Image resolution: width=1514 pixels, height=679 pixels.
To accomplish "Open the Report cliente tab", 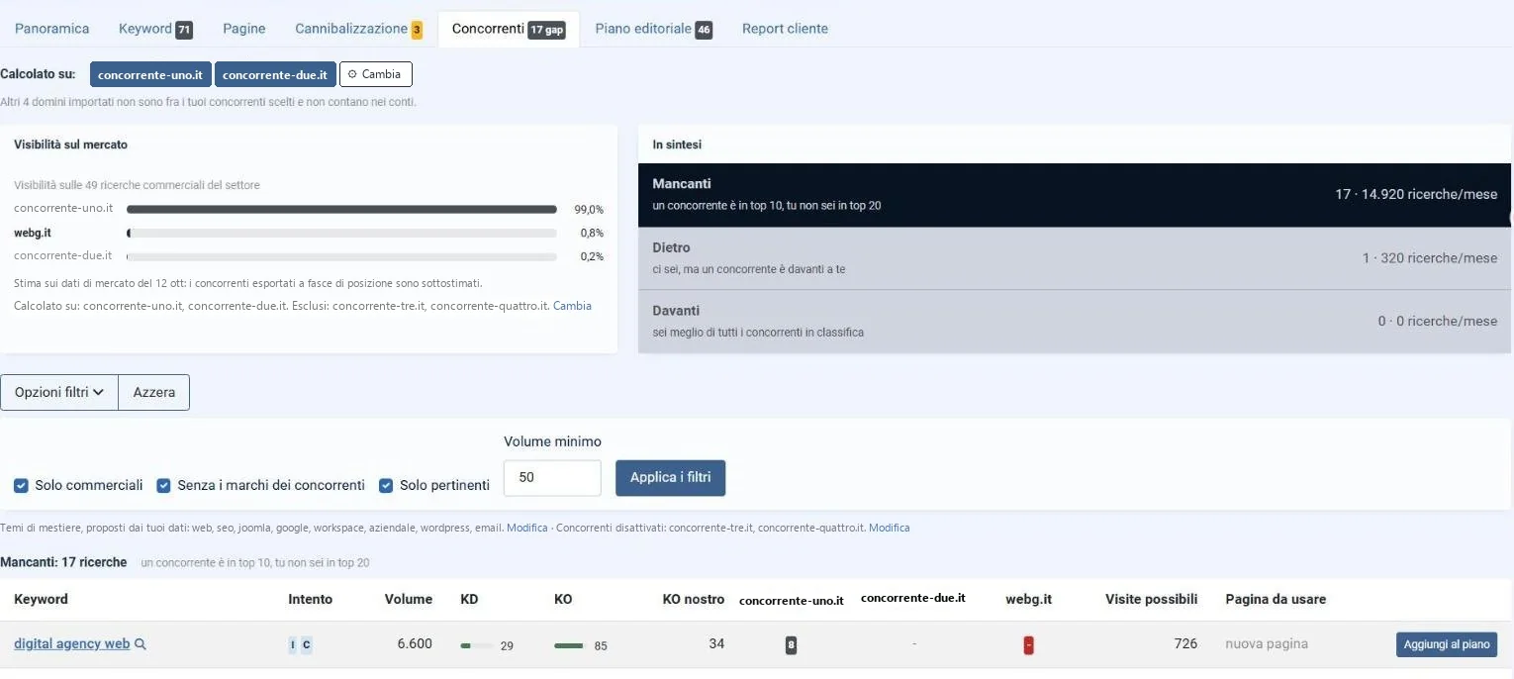I will [785, 29].
